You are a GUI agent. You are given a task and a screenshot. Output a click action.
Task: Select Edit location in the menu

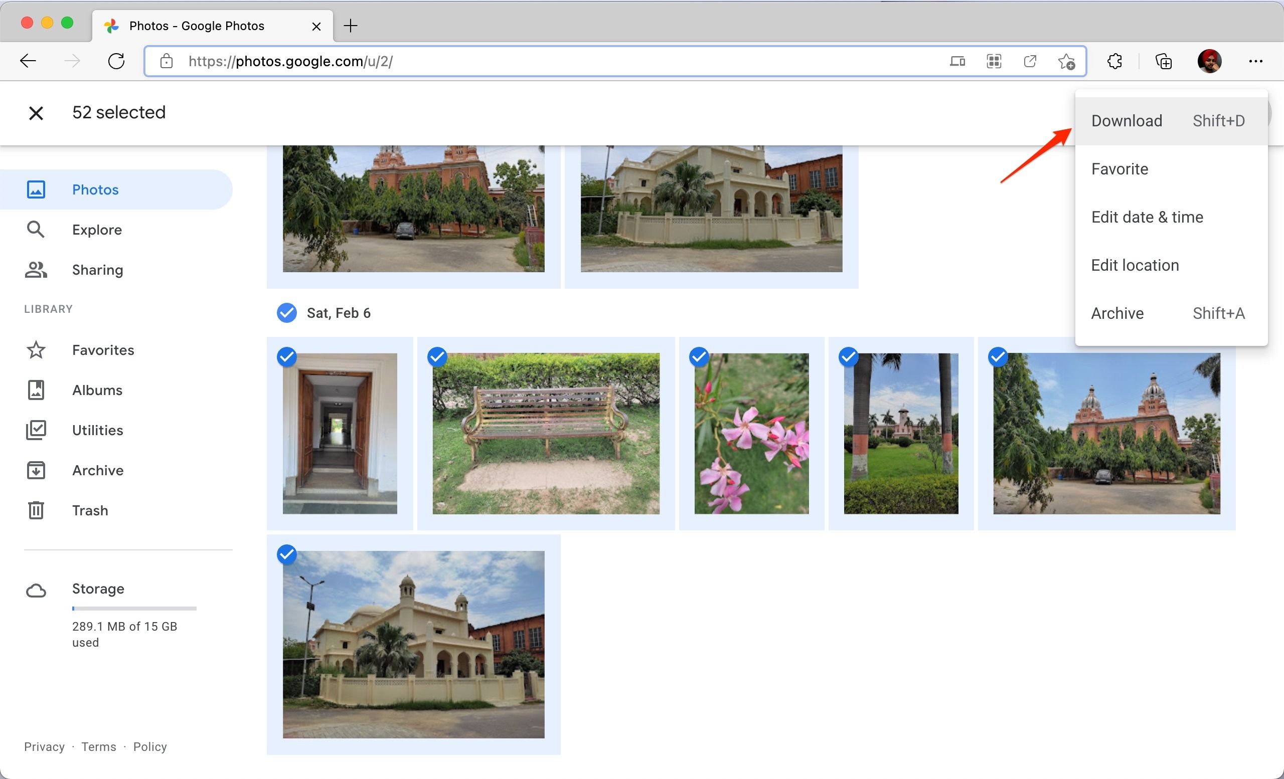[1135, 265]
